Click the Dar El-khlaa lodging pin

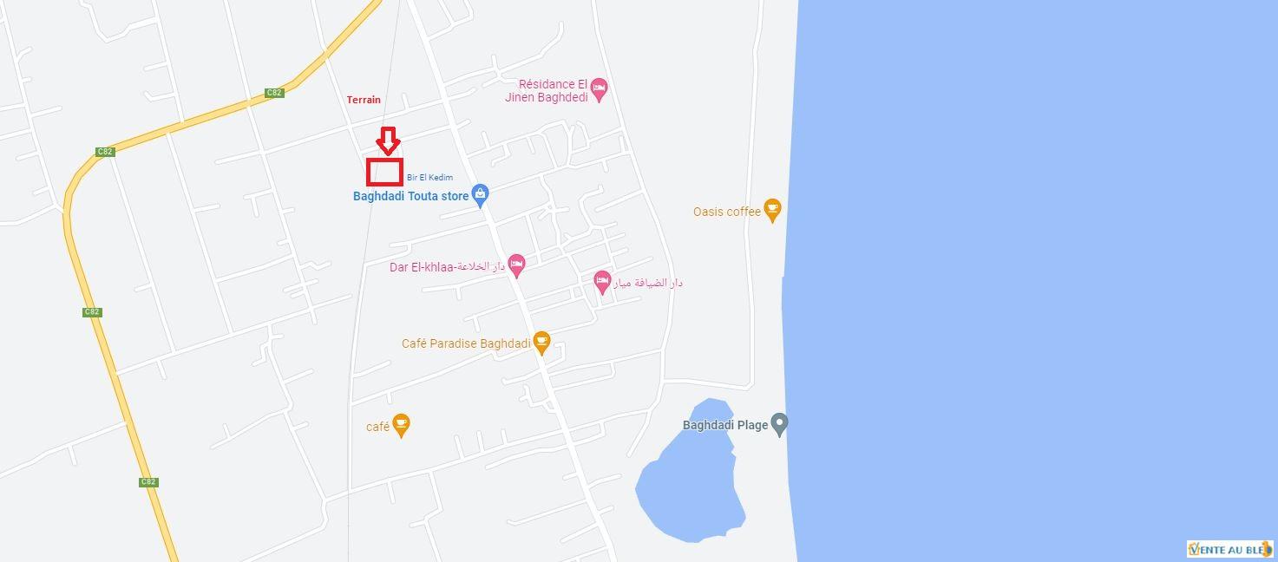click(516, 265)
